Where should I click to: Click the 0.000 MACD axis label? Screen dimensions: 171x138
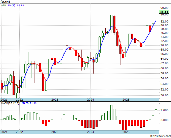(x=164, y=120)
